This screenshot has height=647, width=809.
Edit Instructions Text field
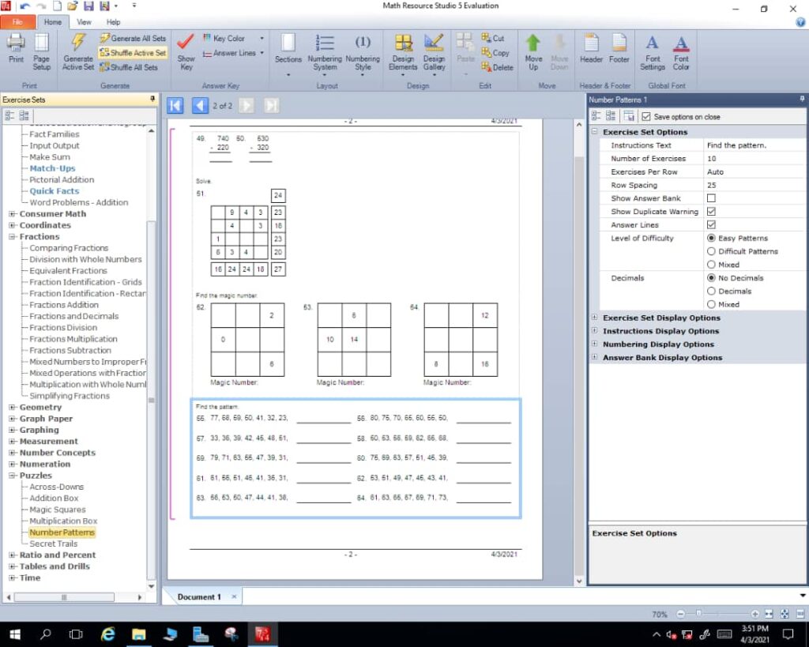[x=755, y=145]
